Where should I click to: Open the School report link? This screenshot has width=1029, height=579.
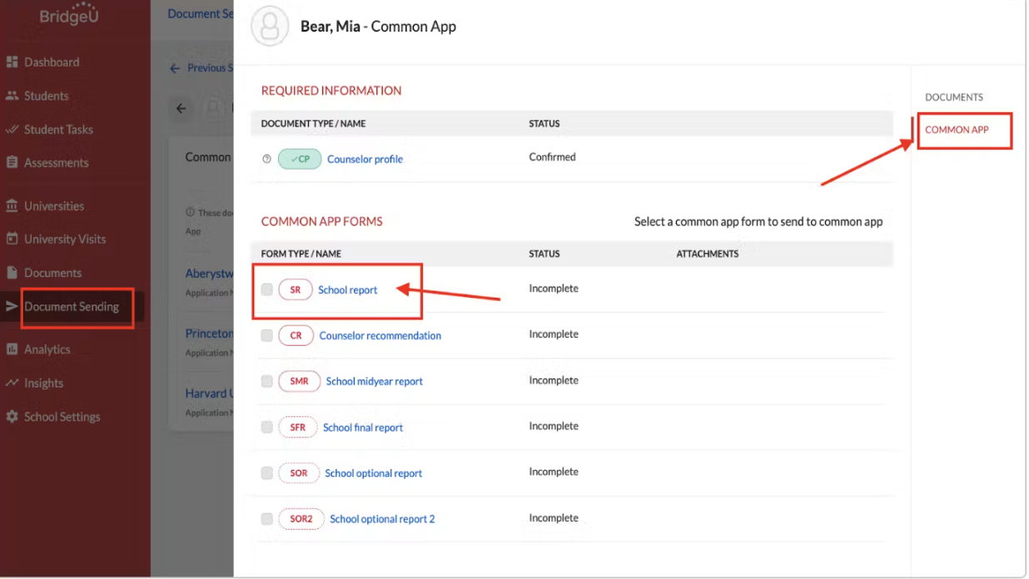348,290
